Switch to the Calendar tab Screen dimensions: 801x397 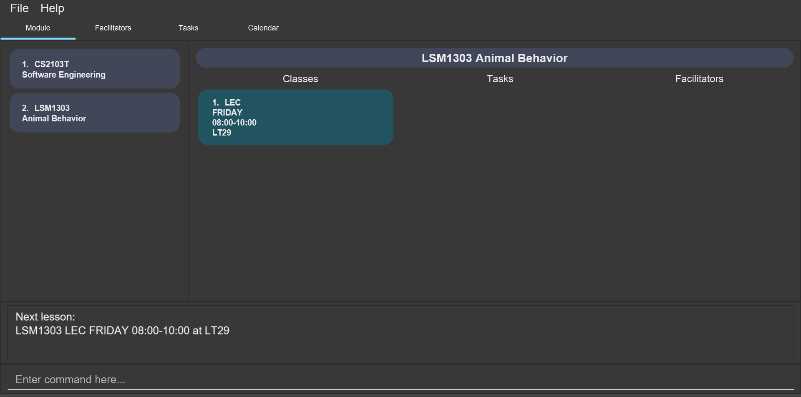263,28
